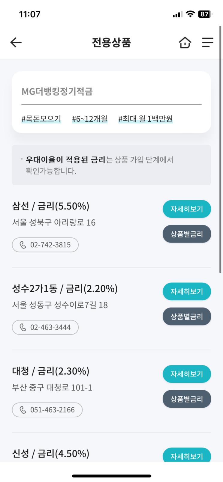This screenshot has height=482, width=223.
Task: Click the vertical scrollbar on right edge
Action: [220, 150]
